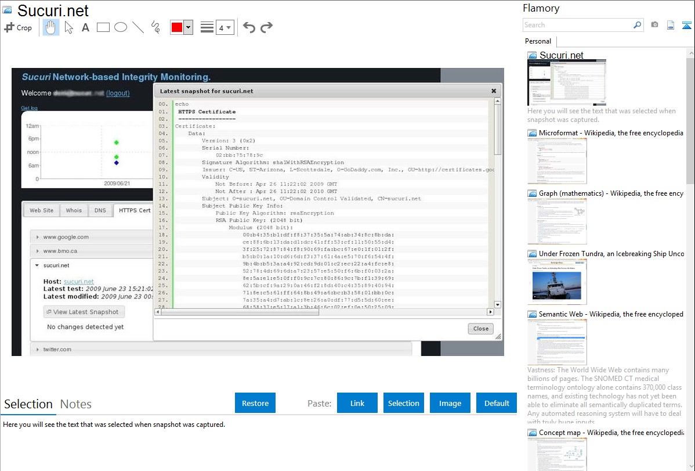The image size is (695, 471).
Task: Activate the hand pan tool
Action: (x=50, y=27)
